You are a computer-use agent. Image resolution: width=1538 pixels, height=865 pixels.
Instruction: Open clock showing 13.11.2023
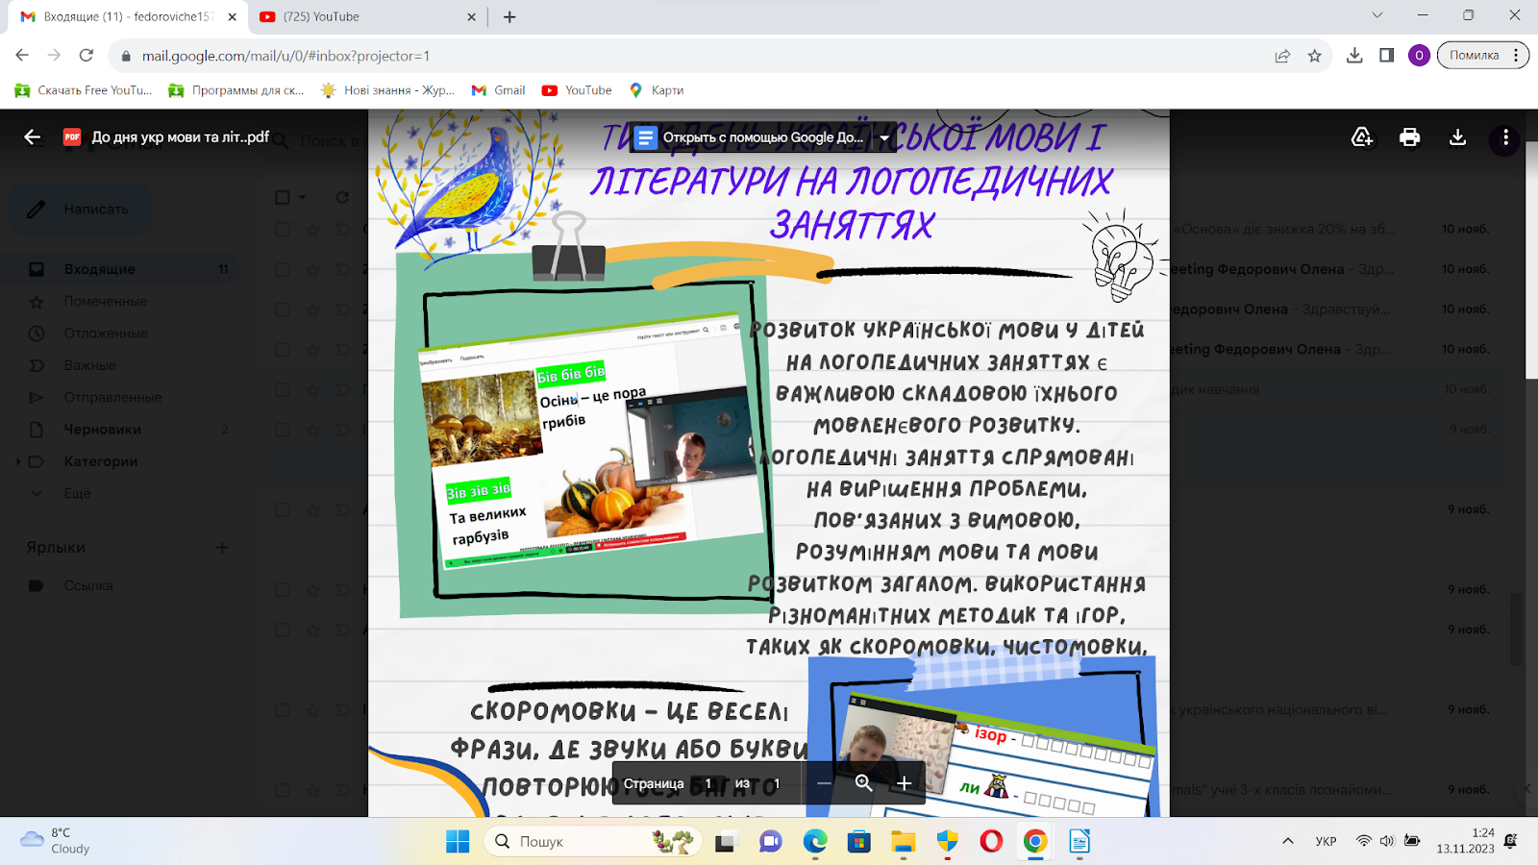1466,841
